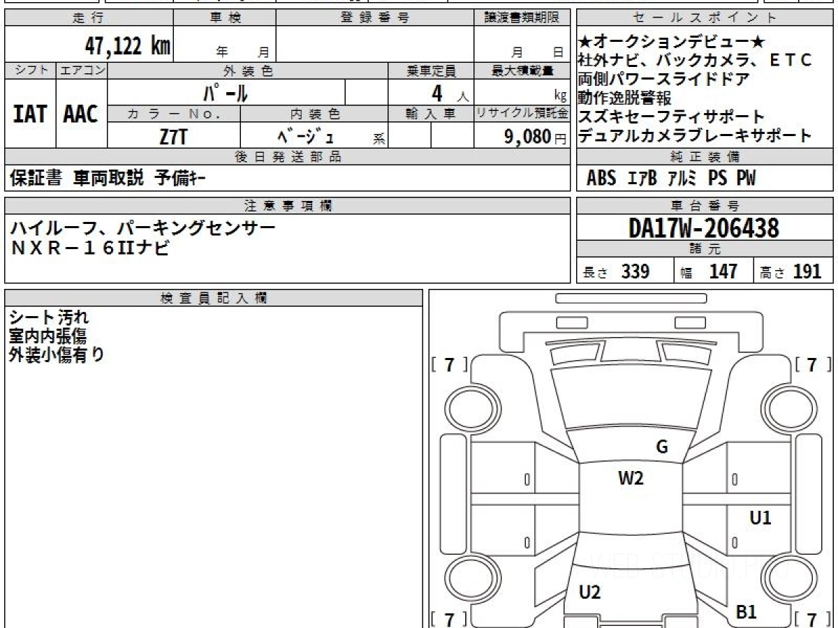Viewport: 838px width, 628px height.
Task: Select the PS equipment entry
Action: pyautogui.click(x=718, y=179)
